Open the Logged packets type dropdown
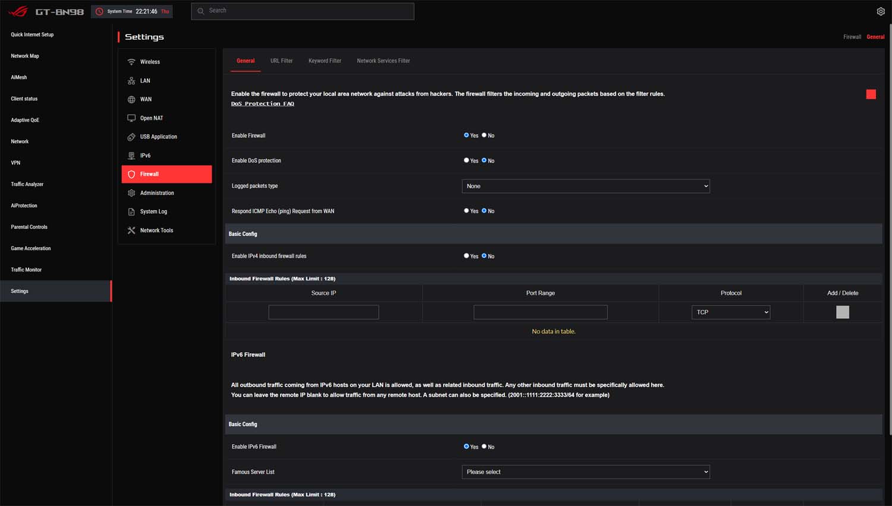 pyautogui.click(x=586, y=186)
